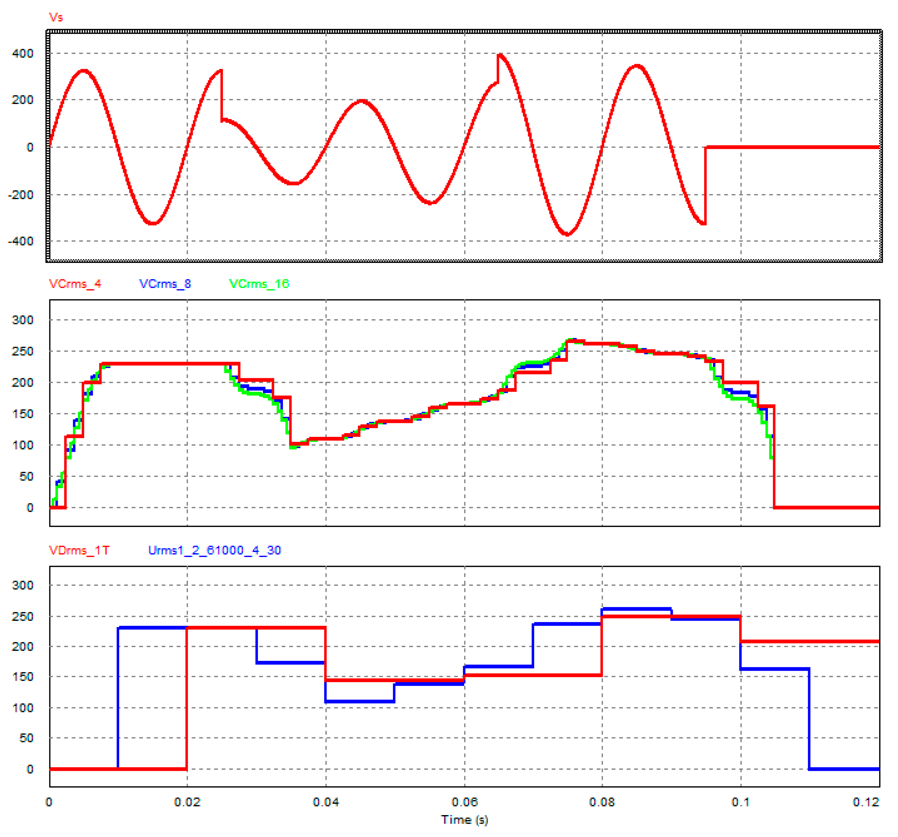
Task: Click the Urms1_2_61000_4_30 legend label
Action: click(215, 550)
